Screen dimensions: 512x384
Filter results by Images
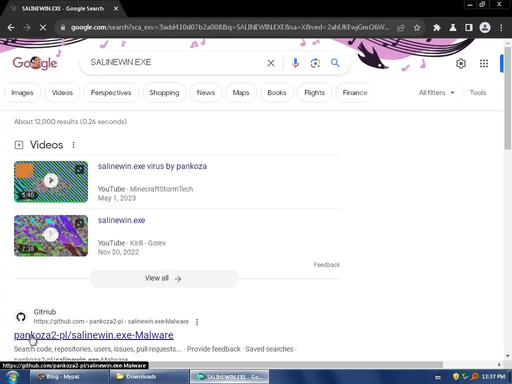(x=22, y=92)
